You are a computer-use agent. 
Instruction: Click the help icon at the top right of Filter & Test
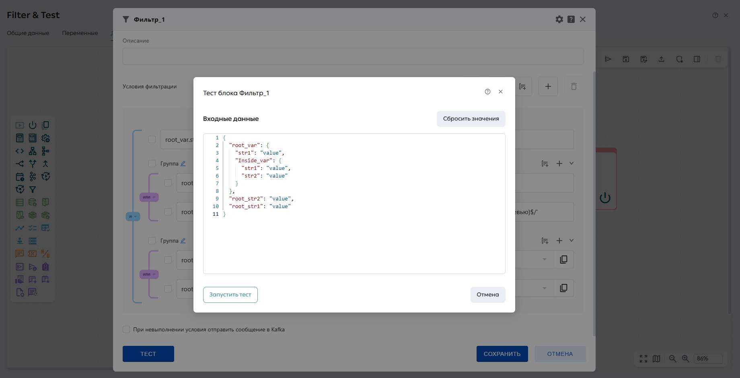(715, 15)
